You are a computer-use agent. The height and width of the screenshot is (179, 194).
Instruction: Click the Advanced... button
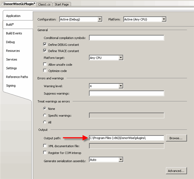point(176,171)
